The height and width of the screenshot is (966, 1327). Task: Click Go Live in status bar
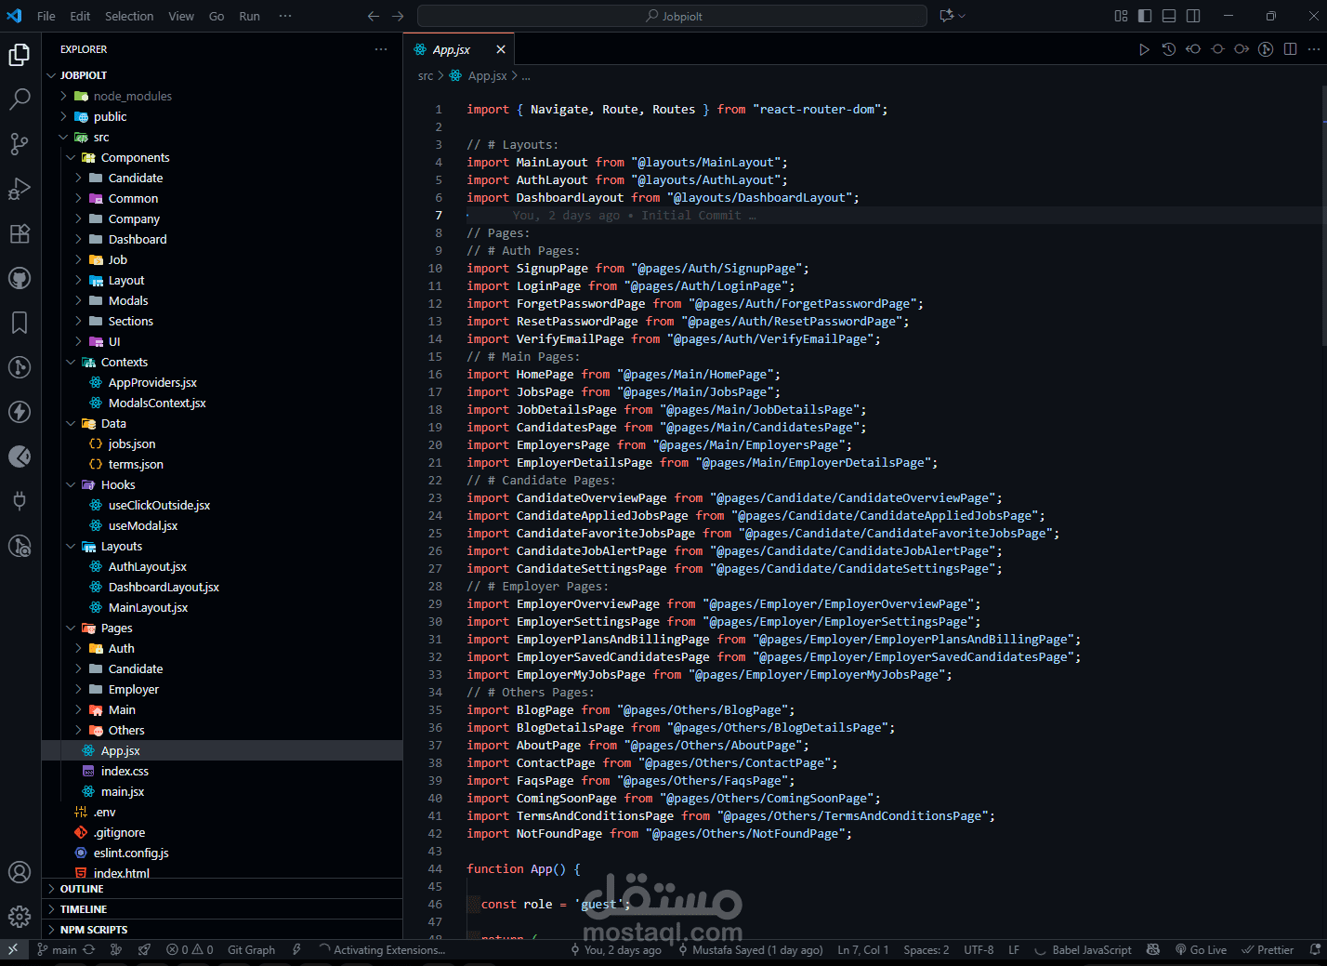[x=1201, y=950]
